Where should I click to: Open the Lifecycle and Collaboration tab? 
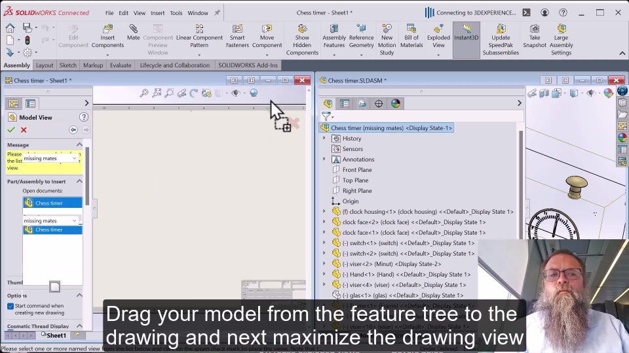coord(174,65)
